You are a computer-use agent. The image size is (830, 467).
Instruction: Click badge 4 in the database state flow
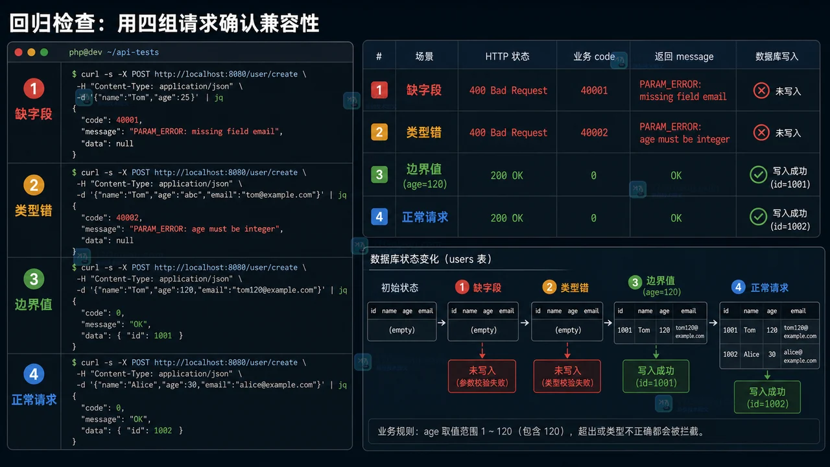tap(738, 287)
